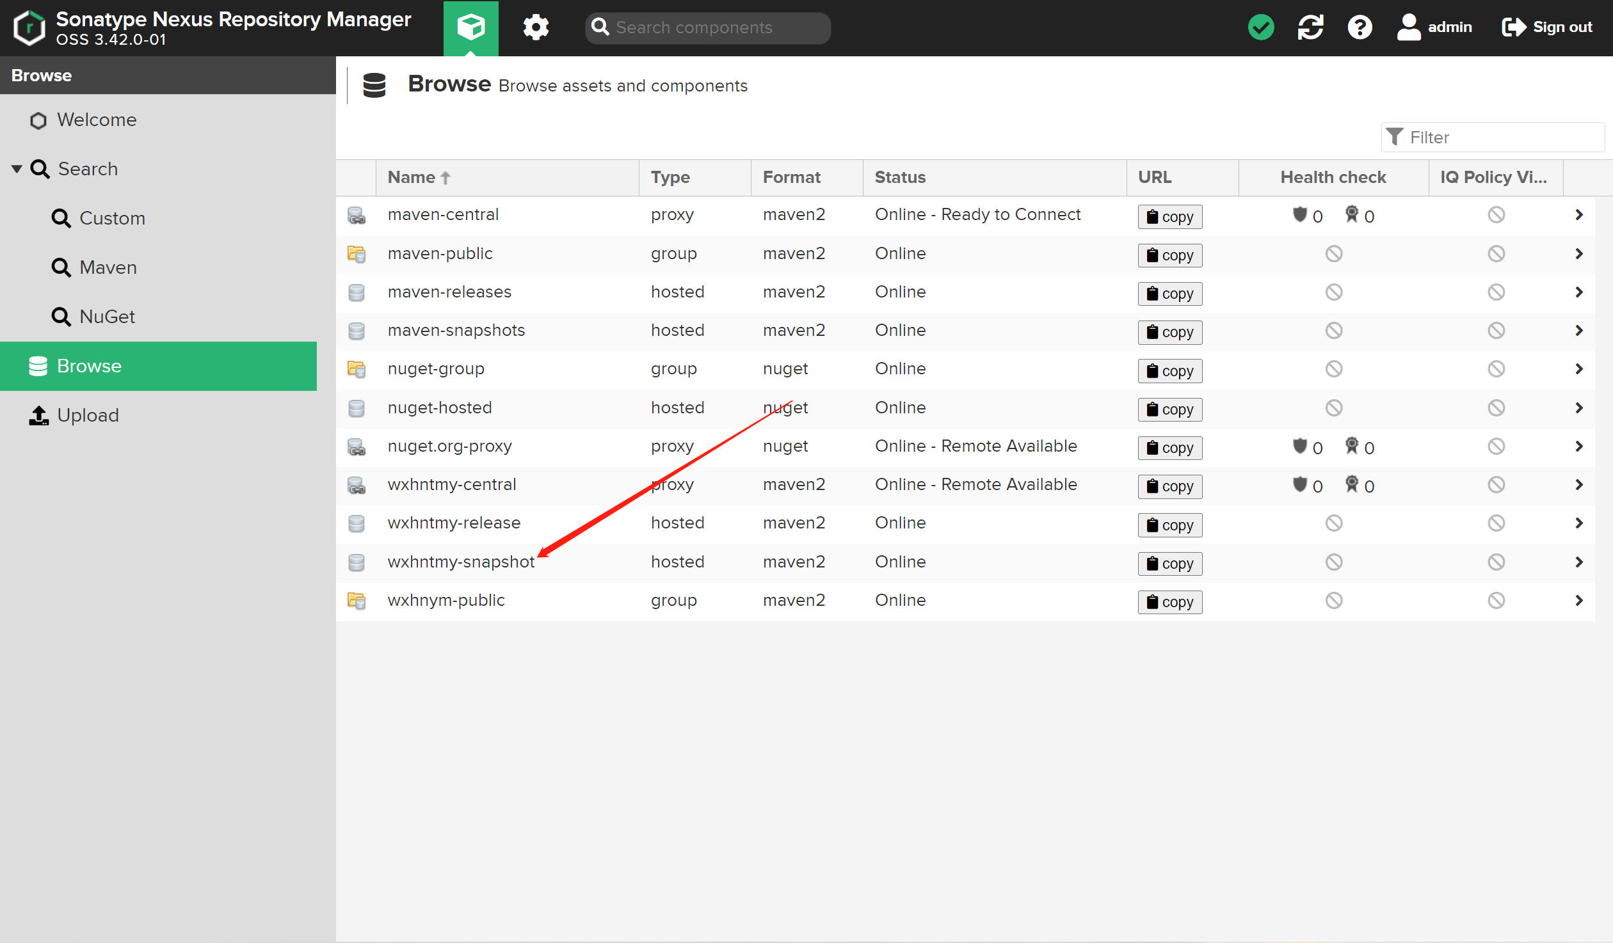Open the Server administration gear icon
1613x943 pixels.
pos(536,28)
